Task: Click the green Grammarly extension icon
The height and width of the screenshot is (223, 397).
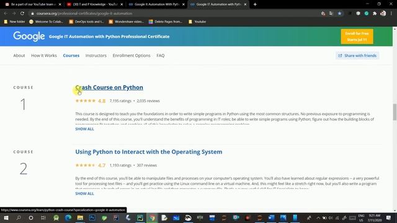Action: [367, 14]
